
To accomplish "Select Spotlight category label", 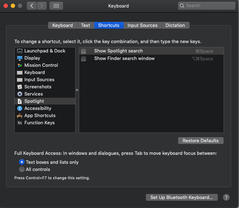I will [34, 101].
